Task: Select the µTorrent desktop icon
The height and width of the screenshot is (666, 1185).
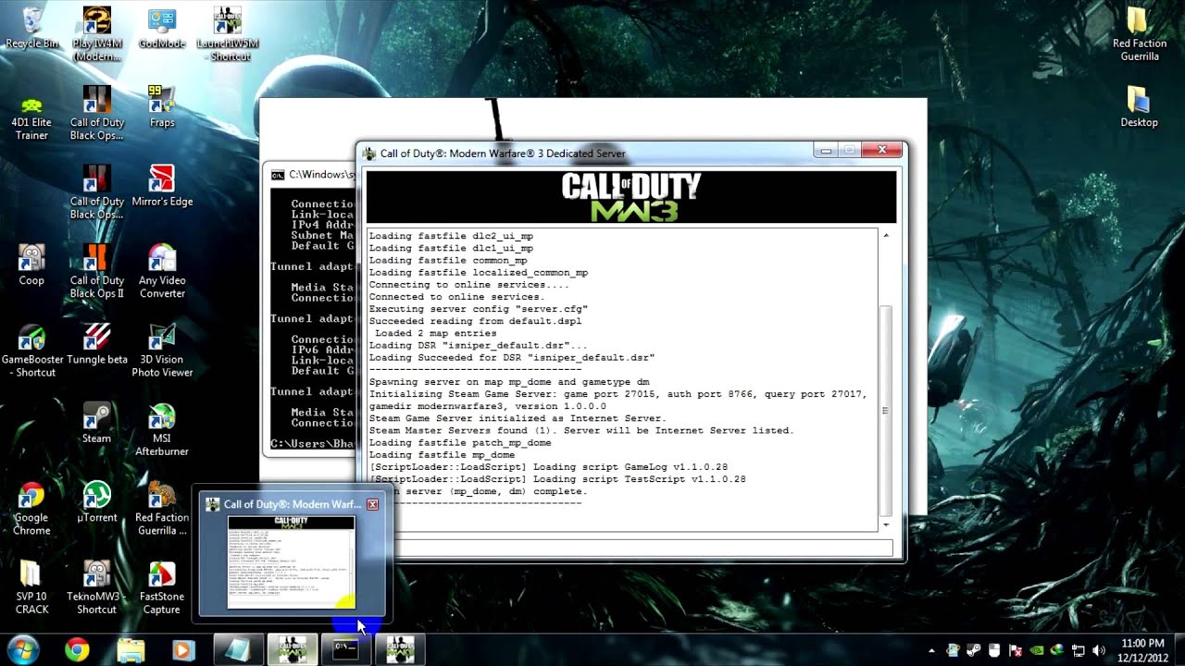Action: click(97, 502)
